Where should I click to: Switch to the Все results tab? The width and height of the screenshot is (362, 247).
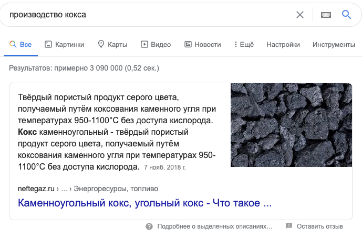tap(20, 44)
